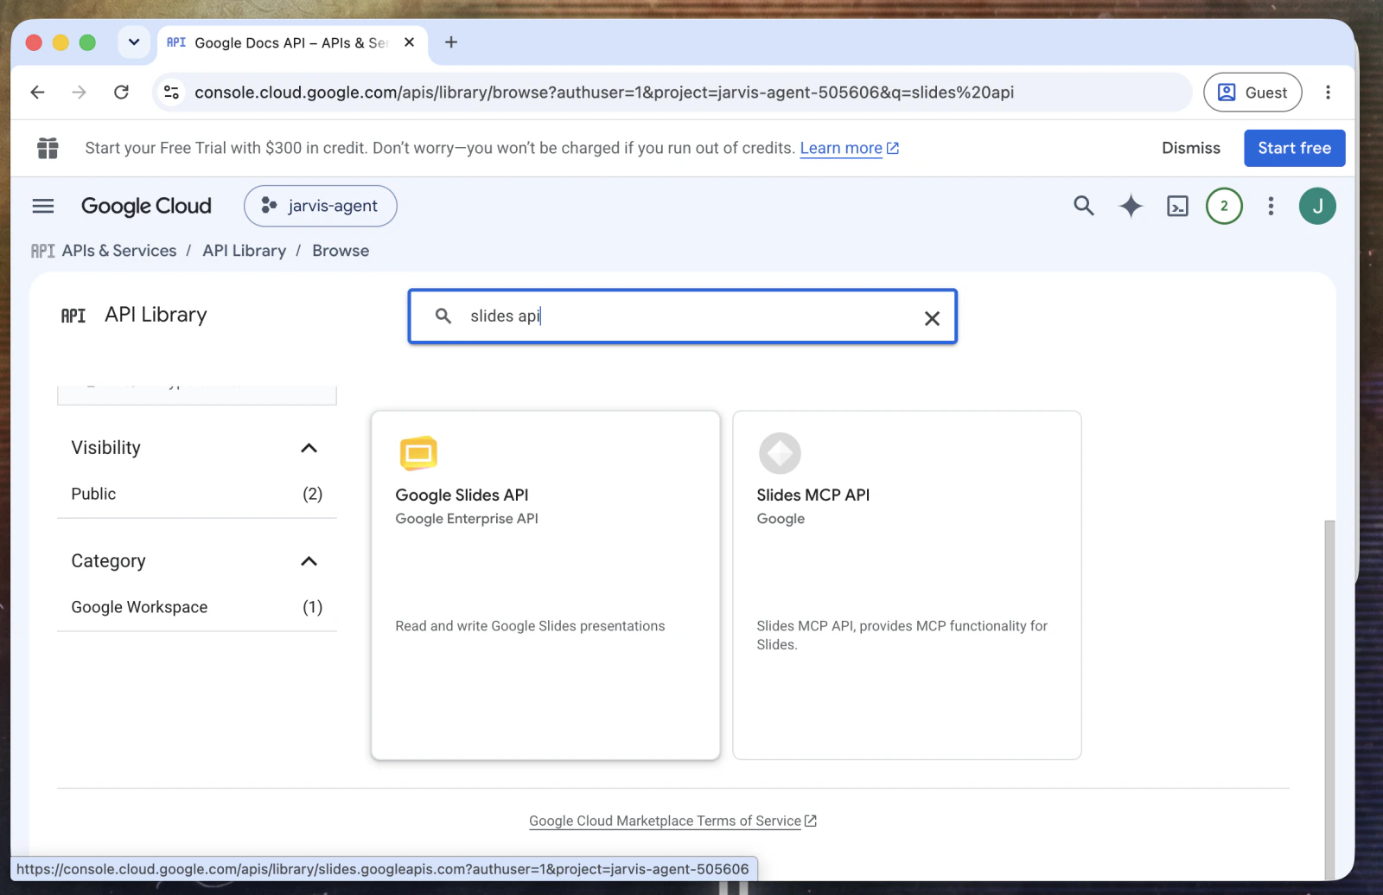This screenshot has width=1383, height=895.
Task: Open the Google Cloud navigation menu
Action: click(43, 206)
